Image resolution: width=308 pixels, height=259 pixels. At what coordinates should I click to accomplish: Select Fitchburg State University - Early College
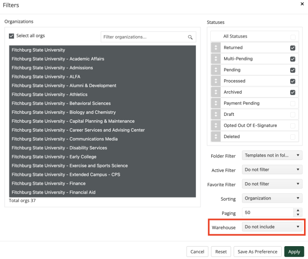tap(102, 157)
